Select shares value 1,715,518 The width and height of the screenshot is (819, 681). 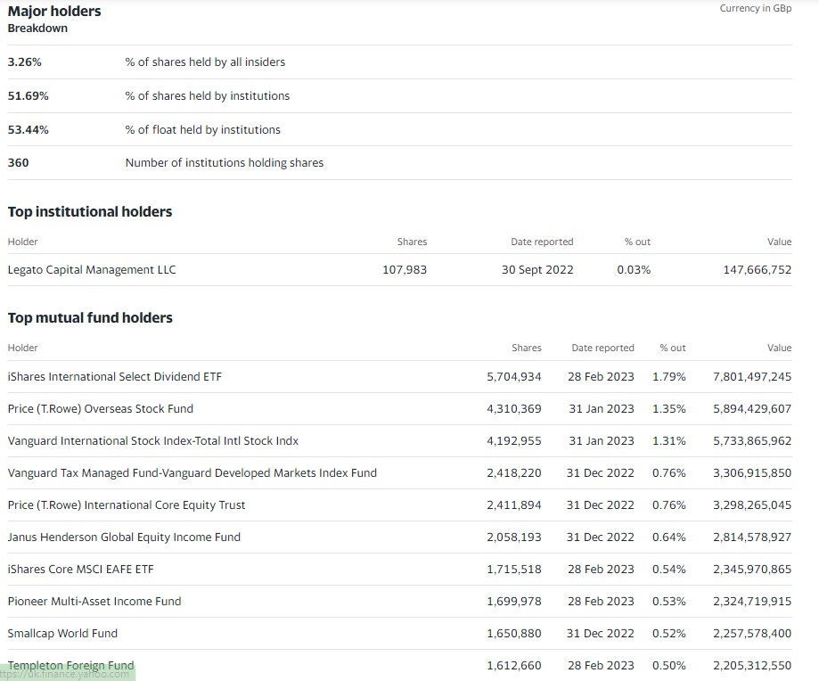tap(514, 570)
